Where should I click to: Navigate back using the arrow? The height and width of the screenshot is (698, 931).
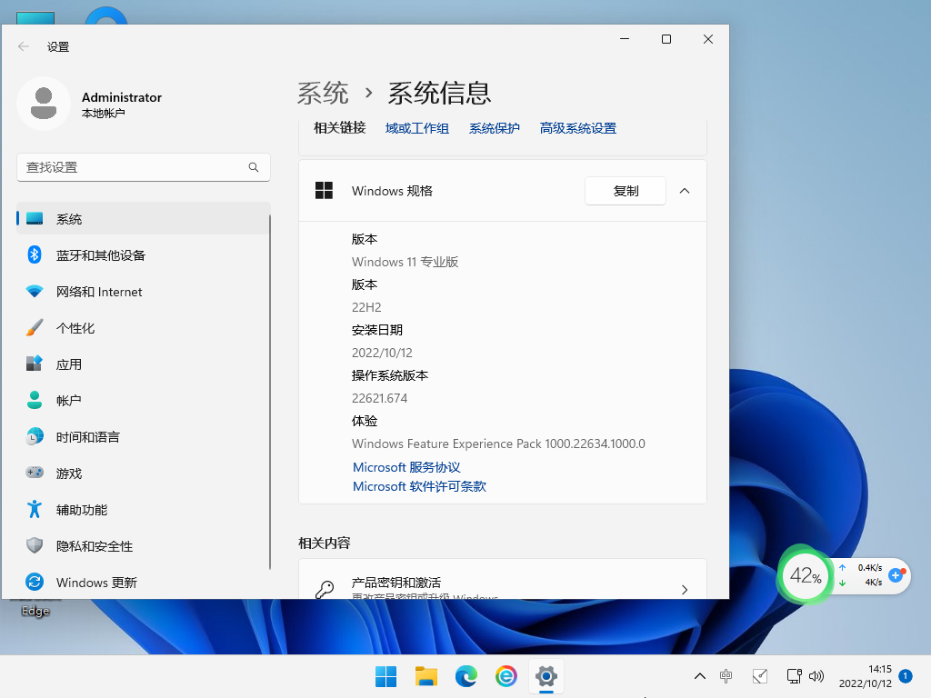click(x=24, y=46)
